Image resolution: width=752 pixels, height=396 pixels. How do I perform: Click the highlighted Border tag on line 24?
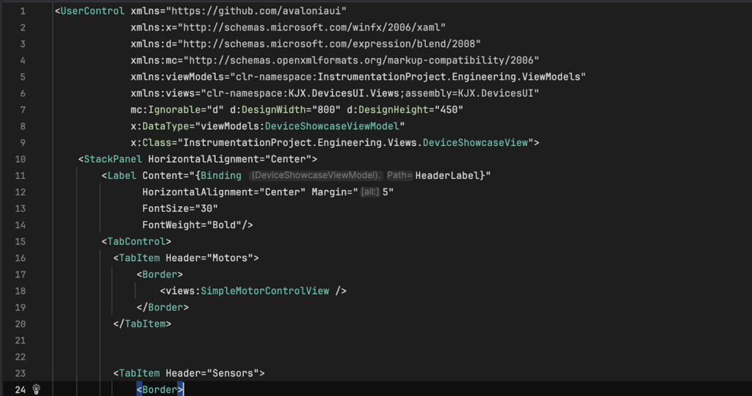(x=160, y=389)
